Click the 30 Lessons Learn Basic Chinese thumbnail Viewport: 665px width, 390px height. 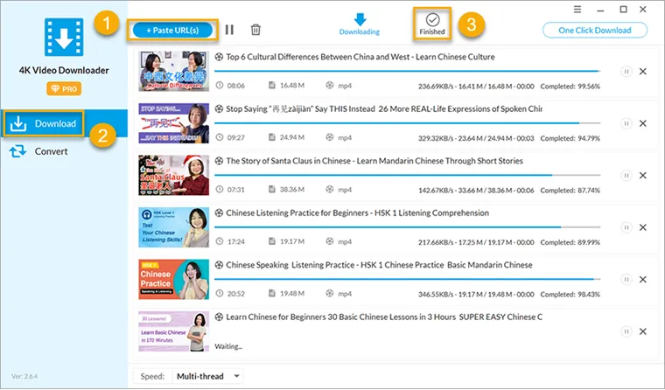click(x=174, y=331)
